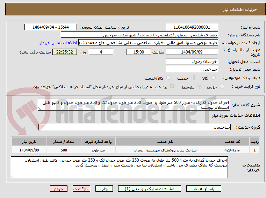The width and height of the screenshot is (266, 198).
Task: Click service code cell ج-42-429
Action: (232, 150)
